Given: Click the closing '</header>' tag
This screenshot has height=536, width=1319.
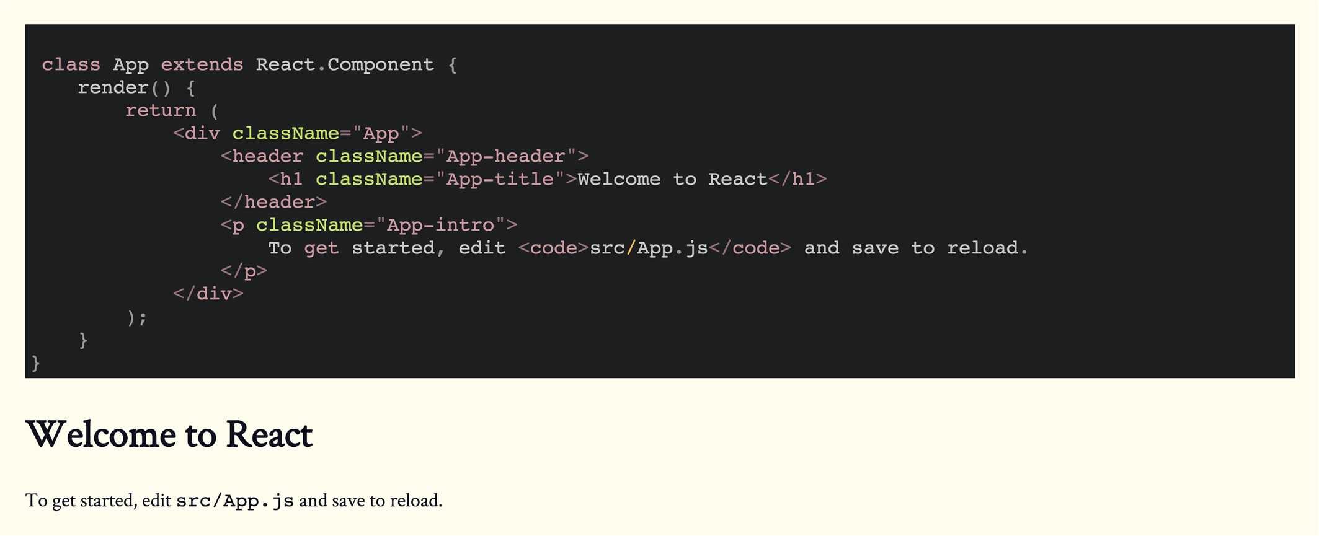Looking at the screenshot, I should point(273,202).
